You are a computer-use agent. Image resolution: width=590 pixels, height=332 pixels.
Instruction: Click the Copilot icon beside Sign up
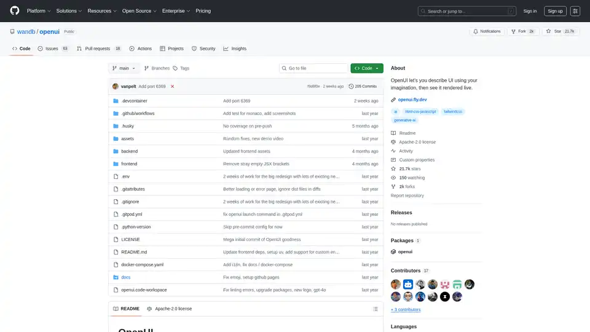point(575,11)
